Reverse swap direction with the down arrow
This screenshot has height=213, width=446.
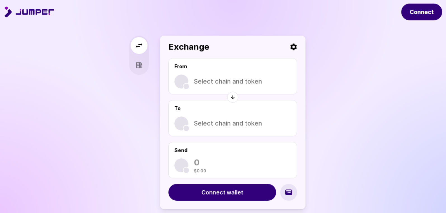(x=233, y=97)
